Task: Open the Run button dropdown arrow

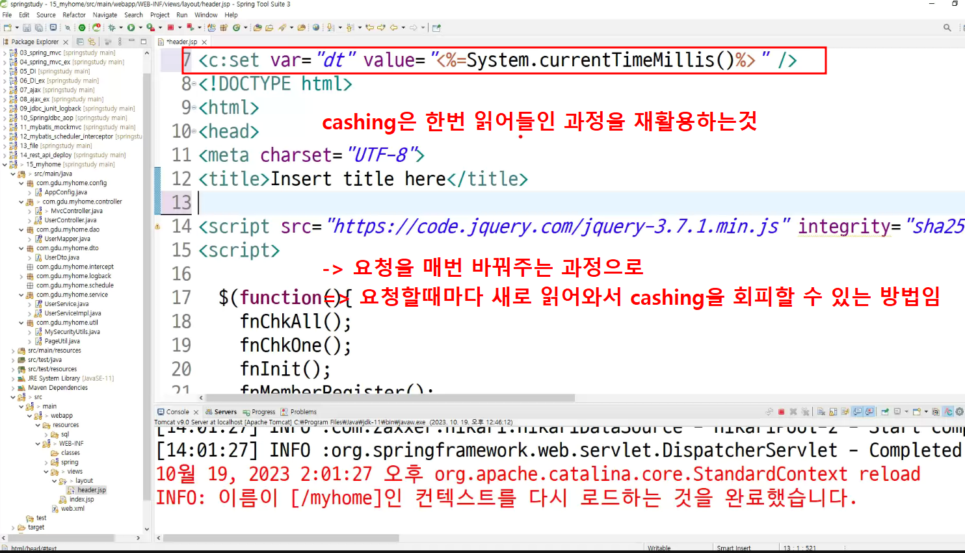Action: [140, 27]
